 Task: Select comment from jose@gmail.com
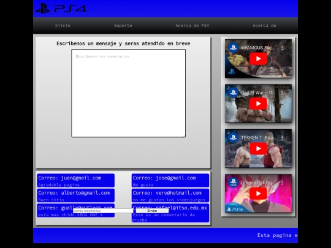pos(170,180)
